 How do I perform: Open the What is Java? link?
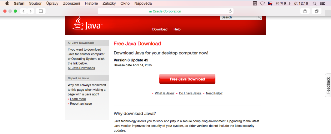click(164, 93)
